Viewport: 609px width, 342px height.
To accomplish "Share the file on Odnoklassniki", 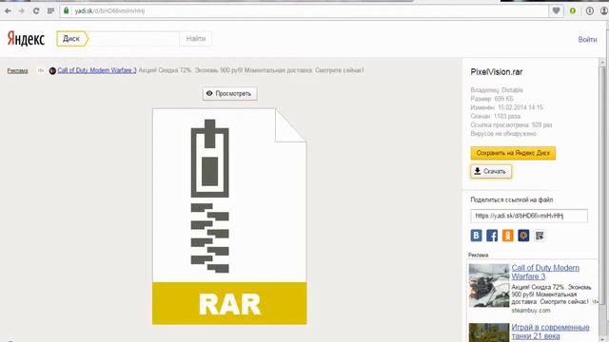I will pos(507,236).
